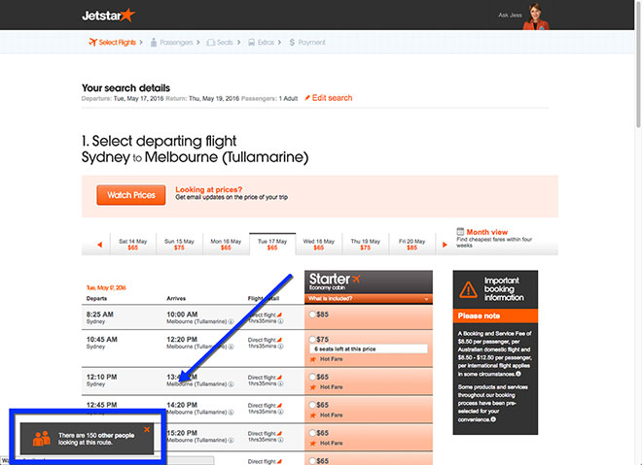The image size is (642, 465).
Task: Click the Starter Economy cabin header
Action: point(369,282)
